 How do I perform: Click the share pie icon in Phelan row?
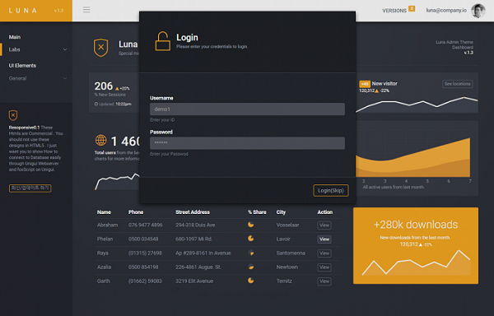(251, 239)
